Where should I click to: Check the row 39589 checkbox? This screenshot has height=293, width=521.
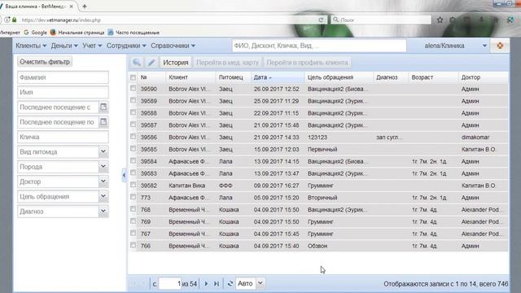point(133,100)
